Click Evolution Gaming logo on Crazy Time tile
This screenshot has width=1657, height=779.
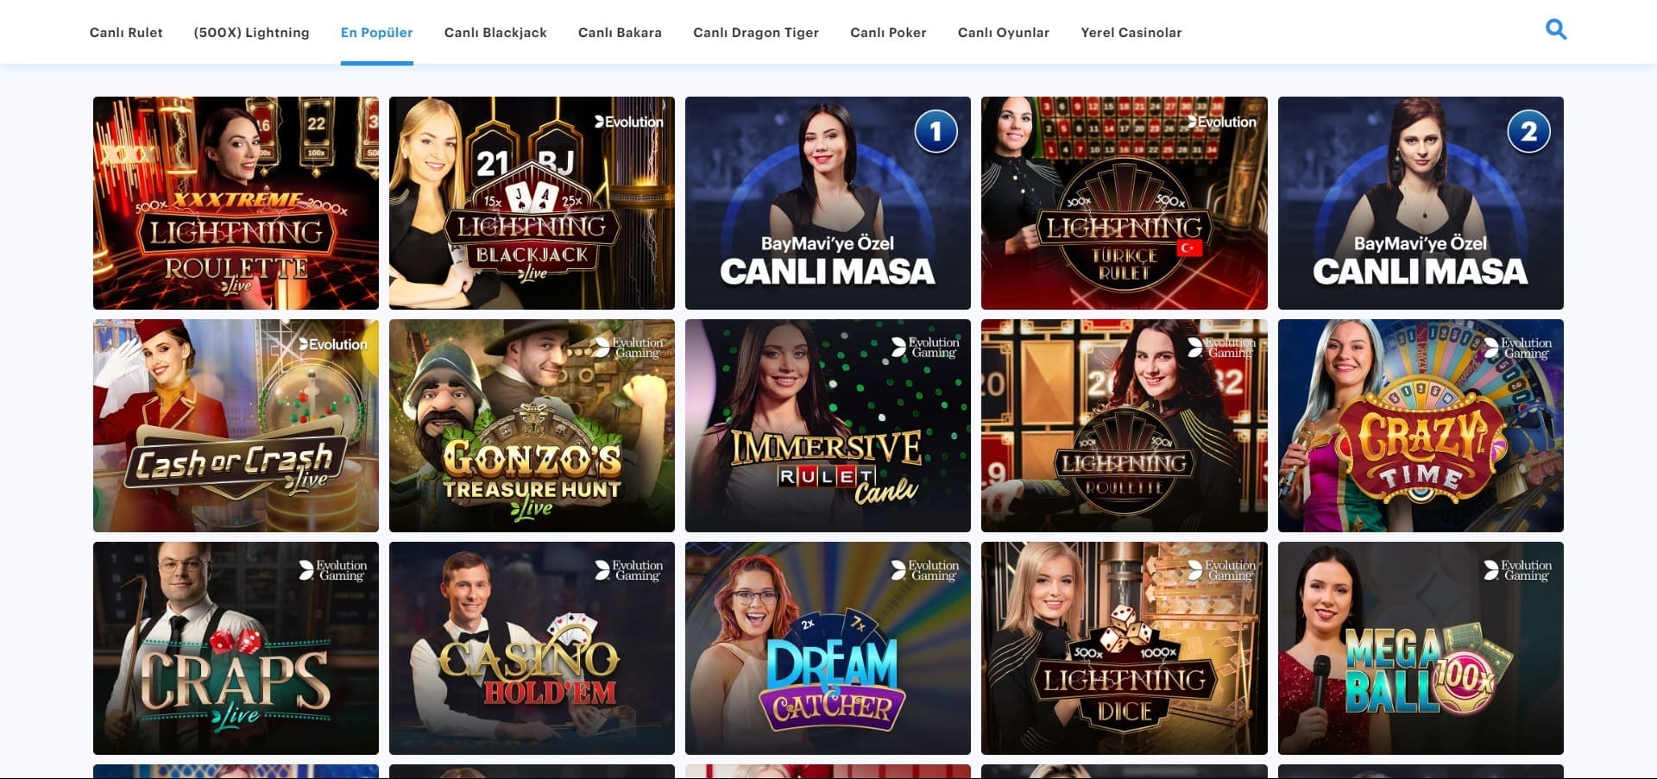coord(1517,348)
